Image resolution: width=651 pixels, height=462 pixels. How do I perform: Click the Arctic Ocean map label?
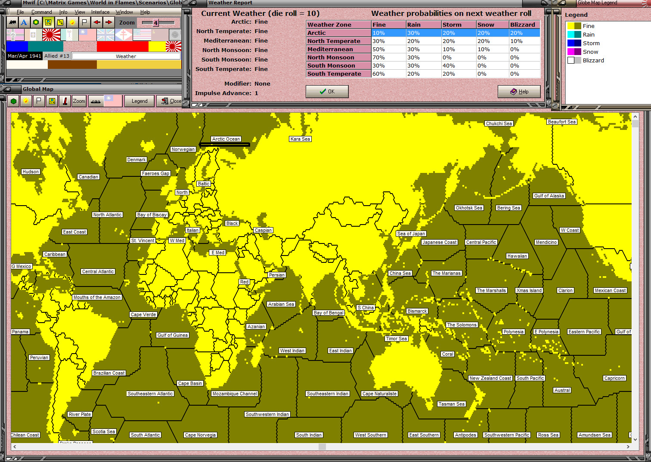[x=226, y=139]
